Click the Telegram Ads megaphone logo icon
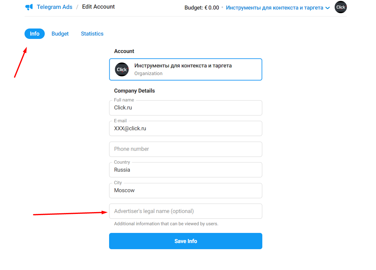376x270 pixels. coord(29,7)
